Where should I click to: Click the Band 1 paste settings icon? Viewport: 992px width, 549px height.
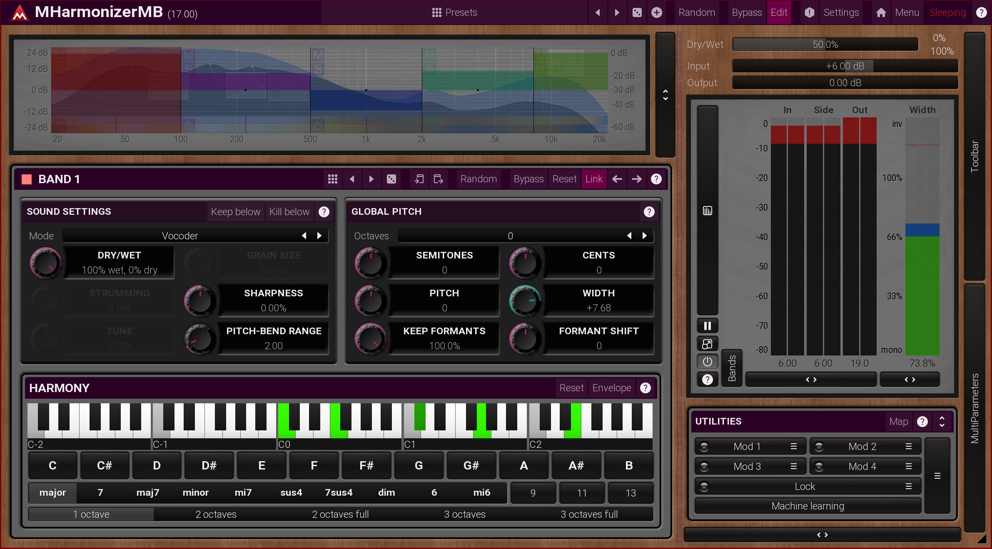[x=438, y=179]
